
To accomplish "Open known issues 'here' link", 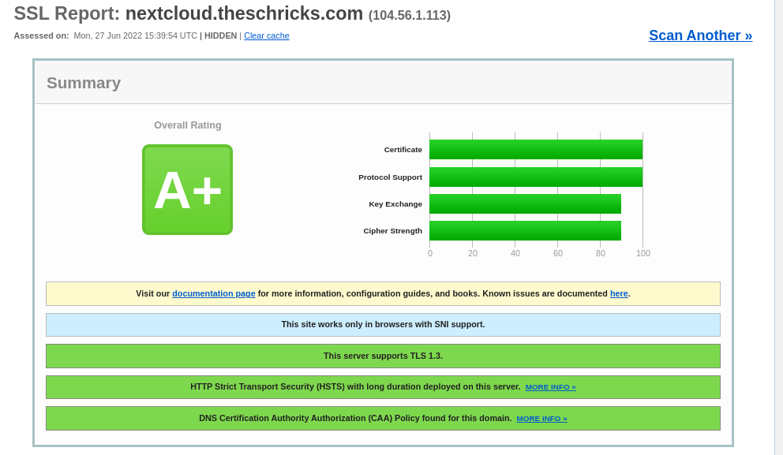I will click(619, 293).
